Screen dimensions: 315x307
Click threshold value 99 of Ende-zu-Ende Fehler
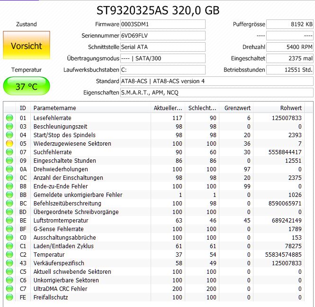click(247, 186)
